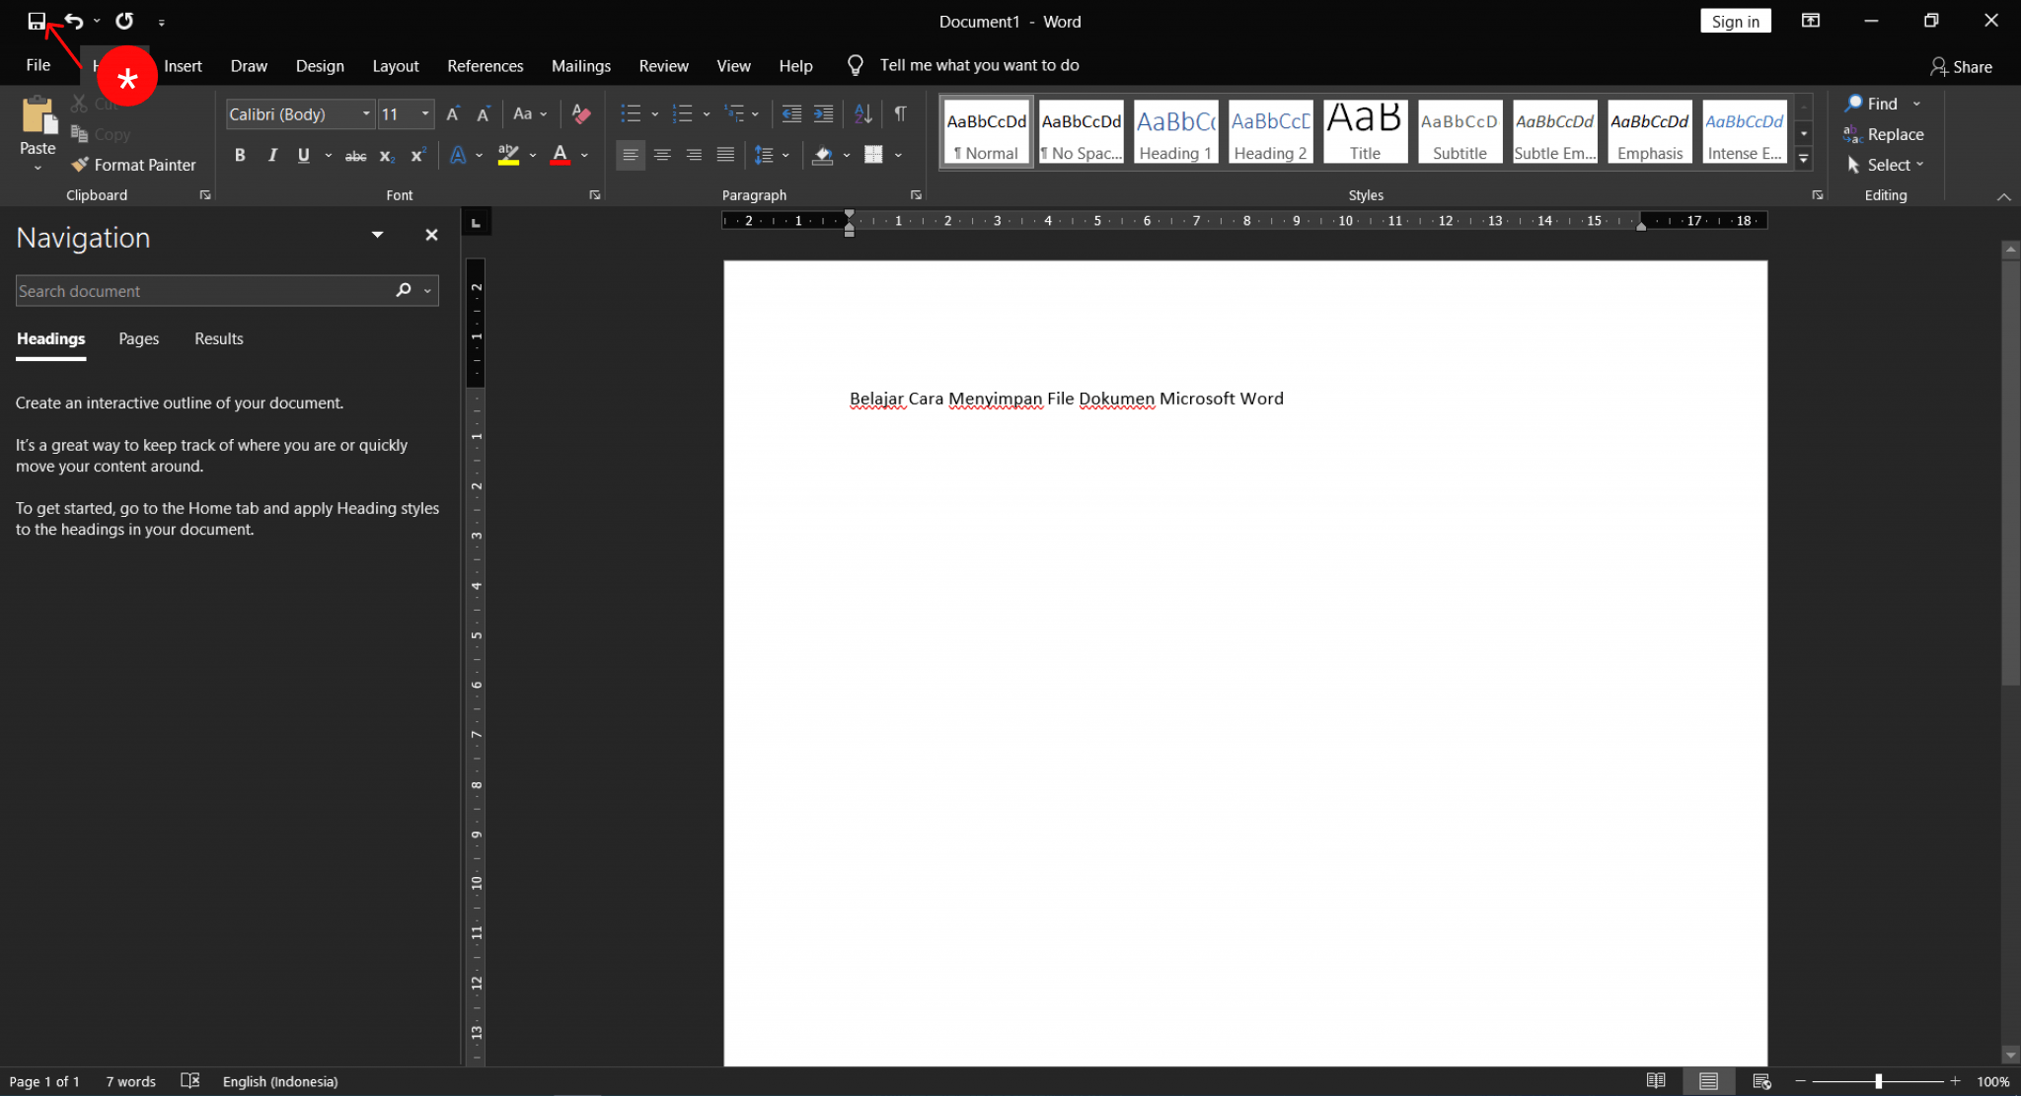Click the Repeat/Redo circular arrow icon
The image size is (2021, 1096).
(124, 21)
